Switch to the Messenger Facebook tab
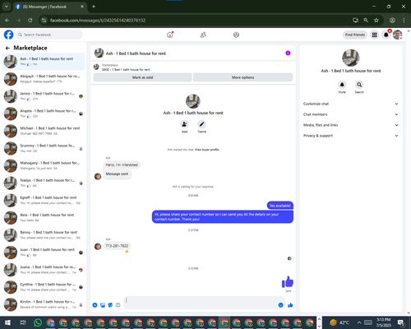411x329 pixels. 50,7
